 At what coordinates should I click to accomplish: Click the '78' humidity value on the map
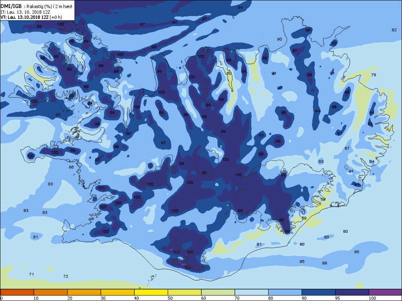point(373,75)
